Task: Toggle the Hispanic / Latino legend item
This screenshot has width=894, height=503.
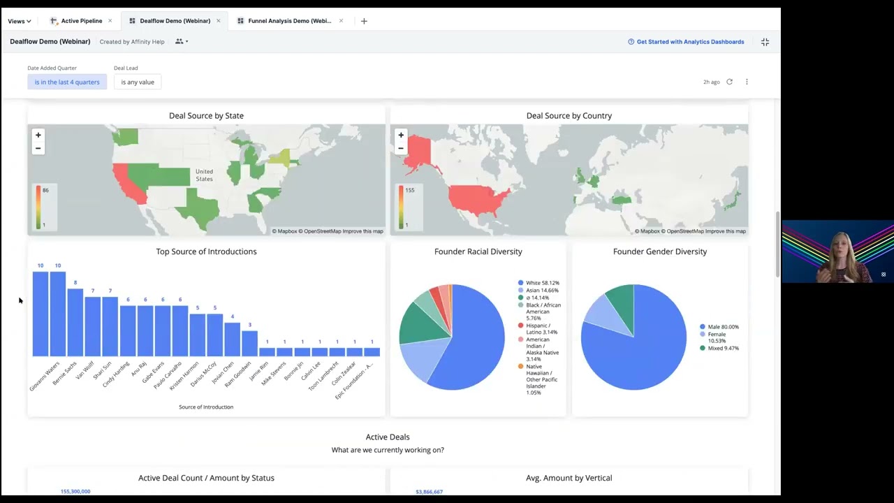Action: 538,329
